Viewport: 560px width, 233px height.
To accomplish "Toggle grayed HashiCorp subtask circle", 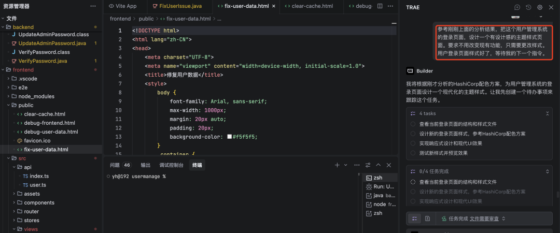I will pos(413,192).
